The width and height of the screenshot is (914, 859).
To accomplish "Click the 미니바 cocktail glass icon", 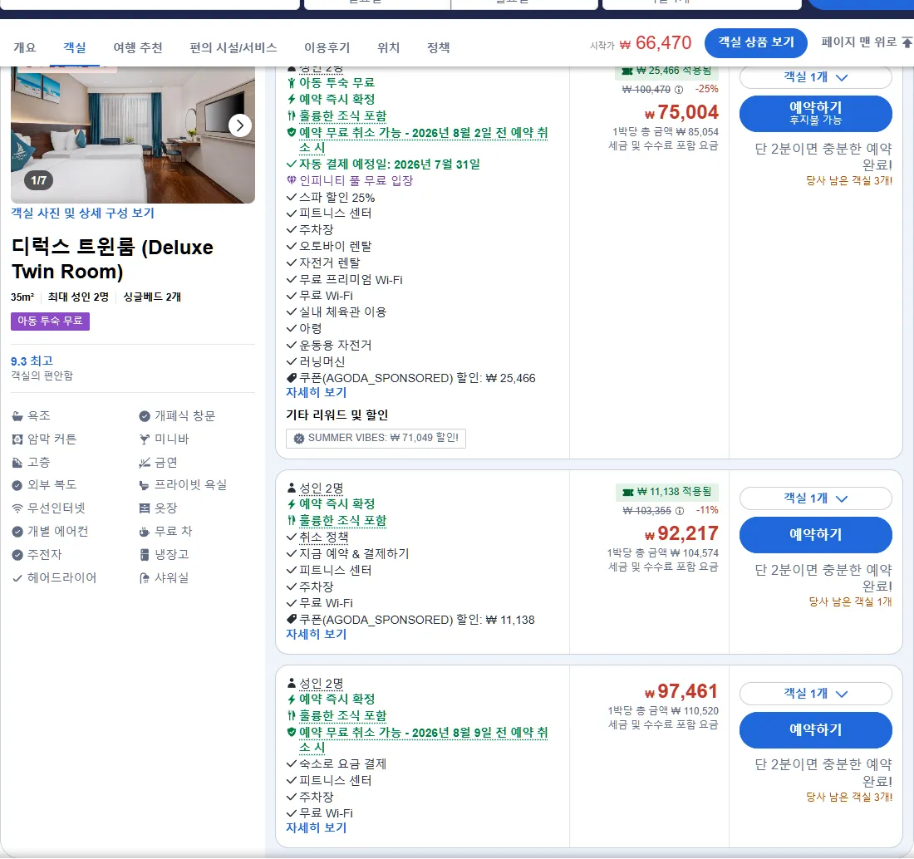I will click(145, 439).
